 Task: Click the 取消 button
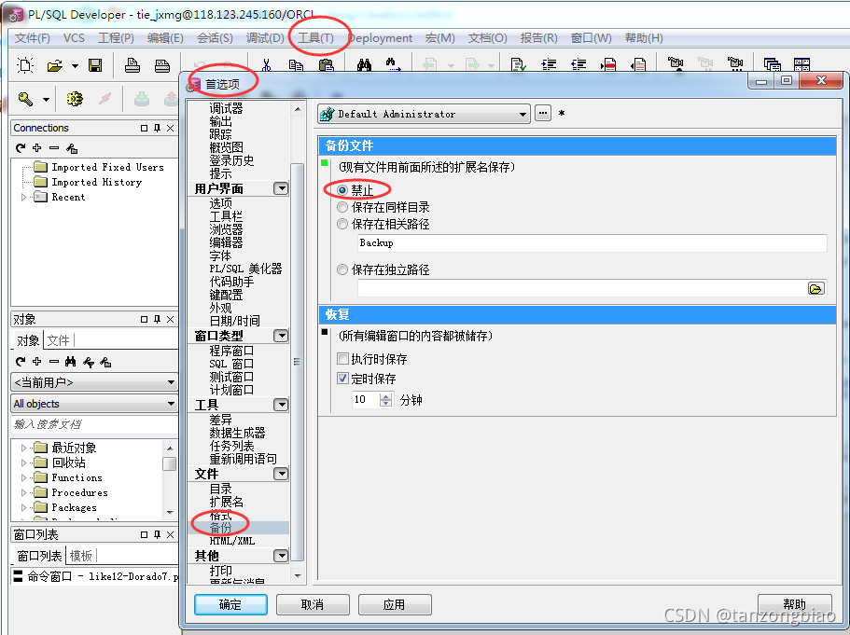coord(313,604)
